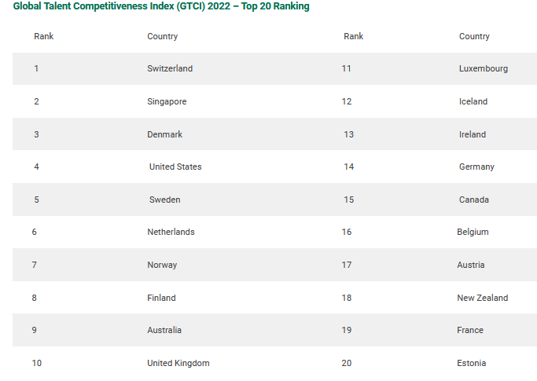Click on Singapore in the table
This screenshot has height=381, width=537.
tap(167, 101)
